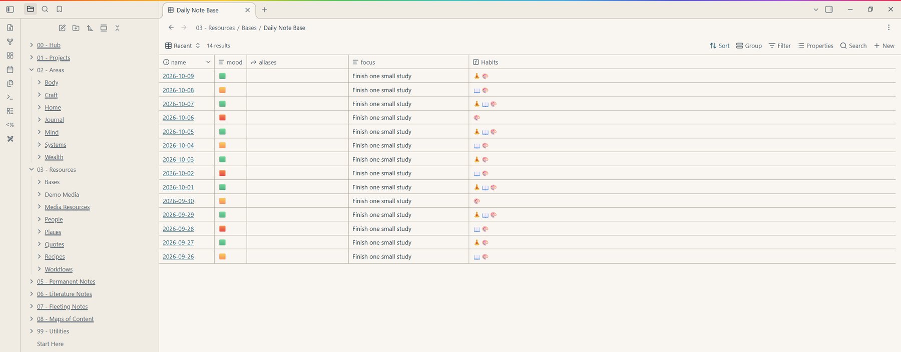Viewport: 901px width, 352px height.
Task: Click auto-reveal current file icon
Action: (x=104, y=28)
